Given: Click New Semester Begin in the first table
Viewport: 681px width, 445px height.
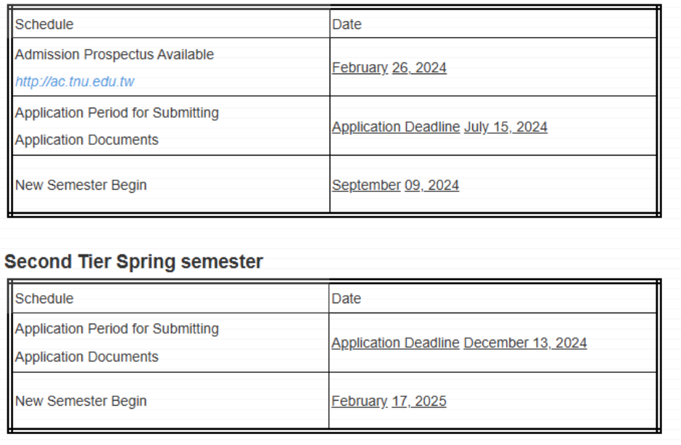Looking at the screenshot, I should click(81, 185).
